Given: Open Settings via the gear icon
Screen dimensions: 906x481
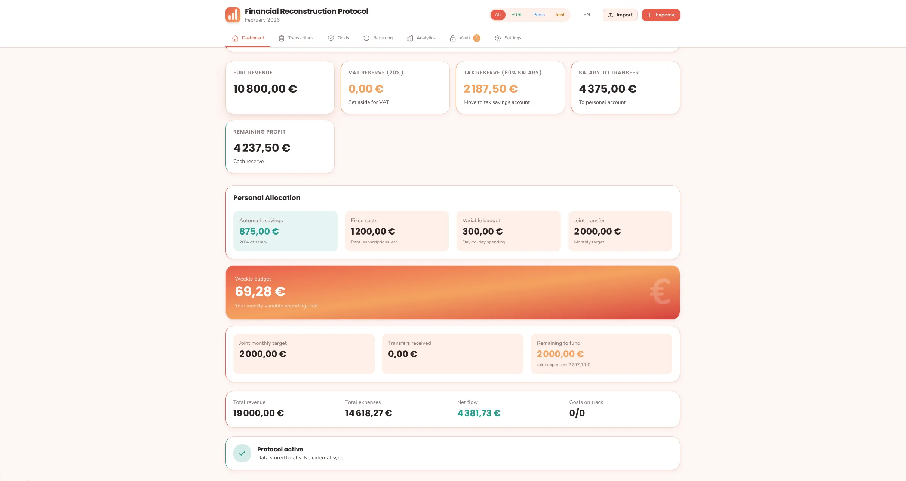Looking at the screenshot, I should (x=497, y=38).
